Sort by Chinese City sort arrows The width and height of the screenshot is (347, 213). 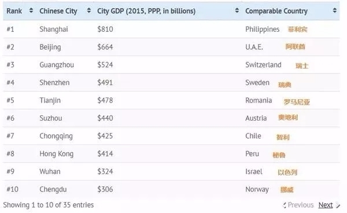pos(88,10)
